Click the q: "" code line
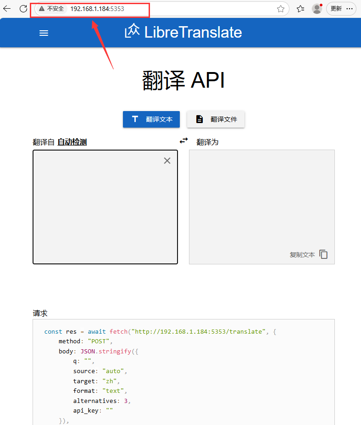 point(83,361)
